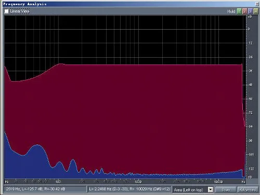The height and width of the screenshot is (195, 260).
Task: Click the Area (Left on top) combo box text
Action: pos(188,190)
